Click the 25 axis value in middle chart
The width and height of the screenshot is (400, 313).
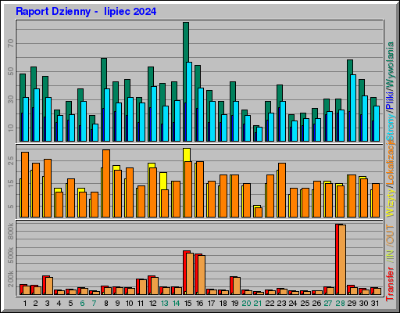tap(10, 160)
